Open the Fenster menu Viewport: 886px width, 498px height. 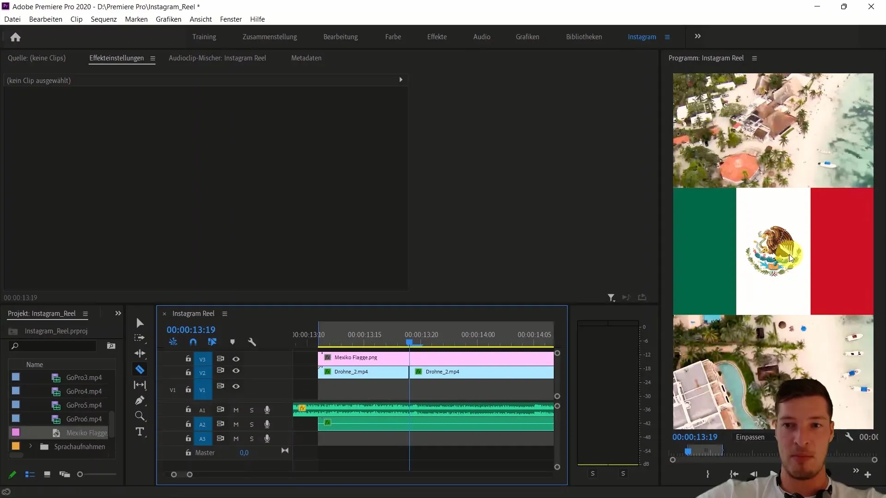click(x=231, y=19)
